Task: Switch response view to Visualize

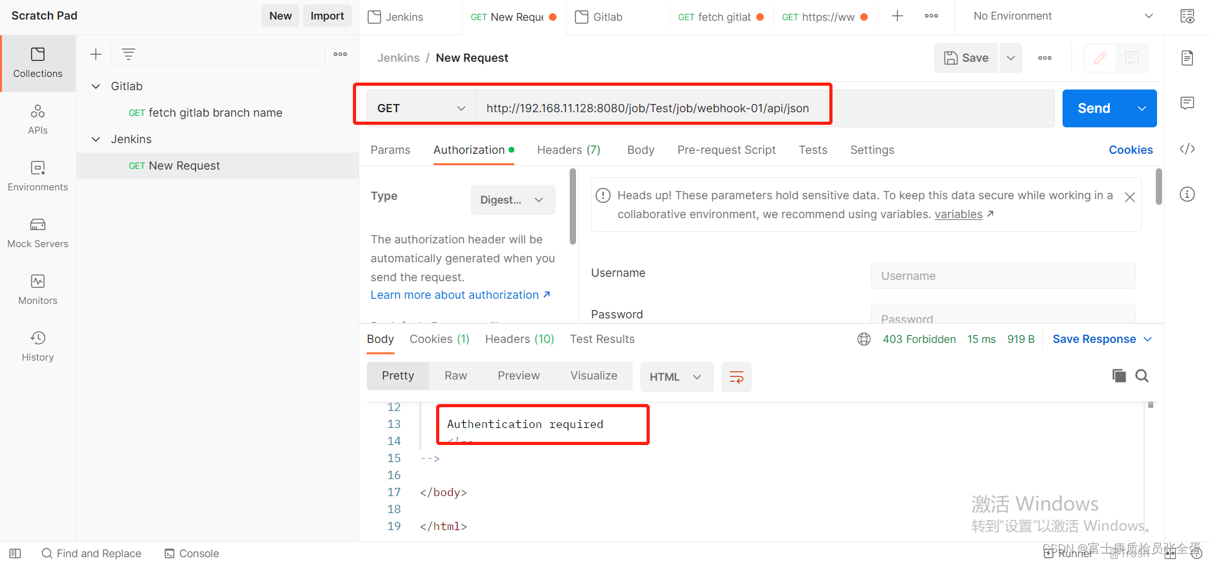Action: [x=594, y=376]
